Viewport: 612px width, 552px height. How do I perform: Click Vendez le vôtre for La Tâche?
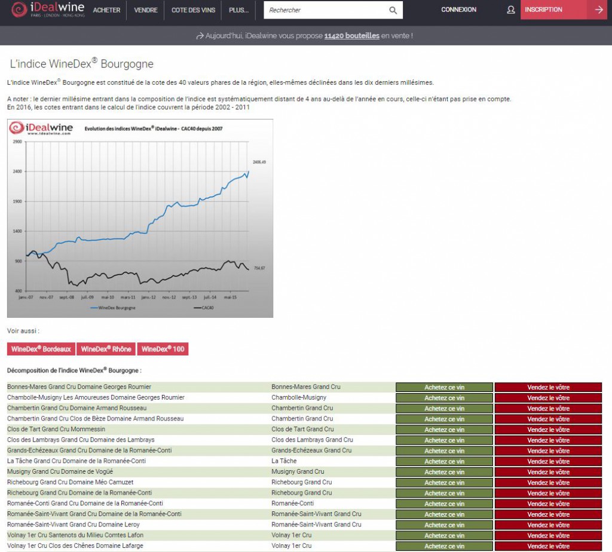coord(549,461)
